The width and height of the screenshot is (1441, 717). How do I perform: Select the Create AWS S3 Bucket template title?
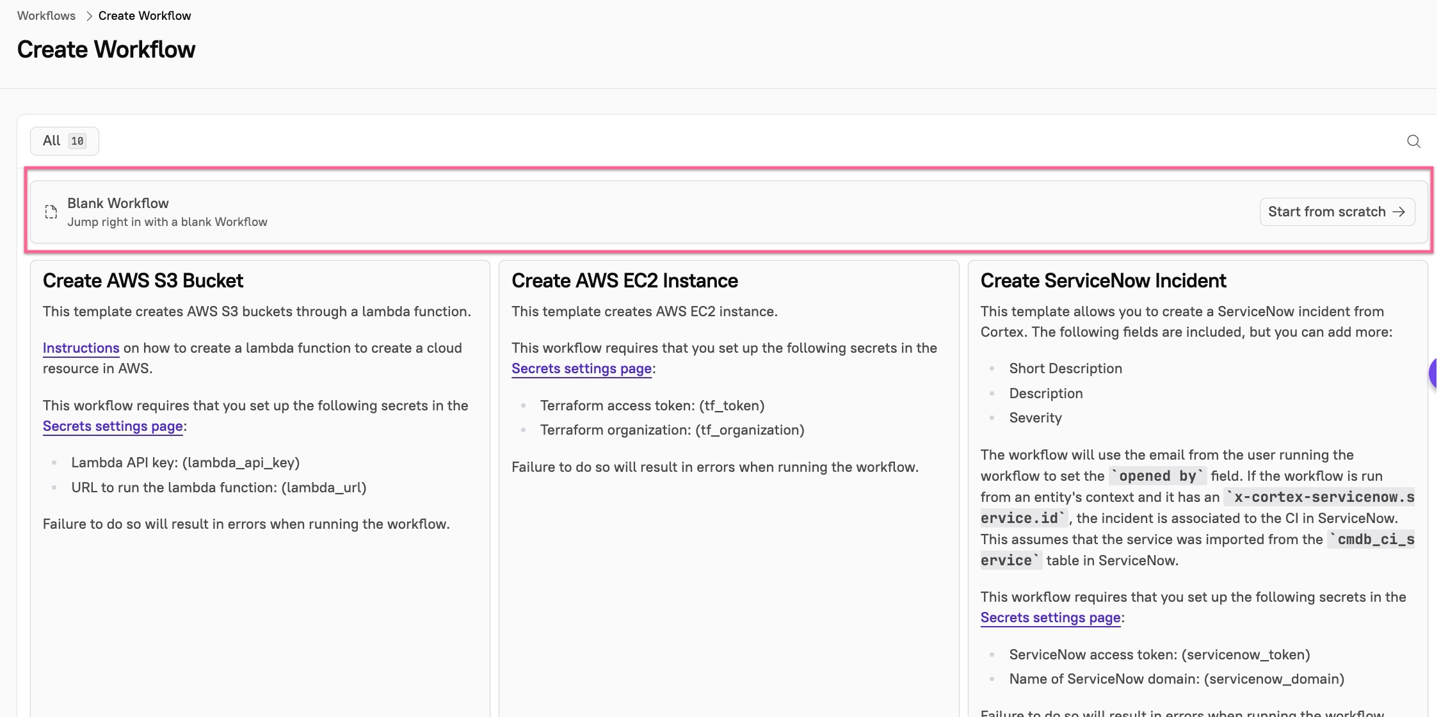coord(143,280)
